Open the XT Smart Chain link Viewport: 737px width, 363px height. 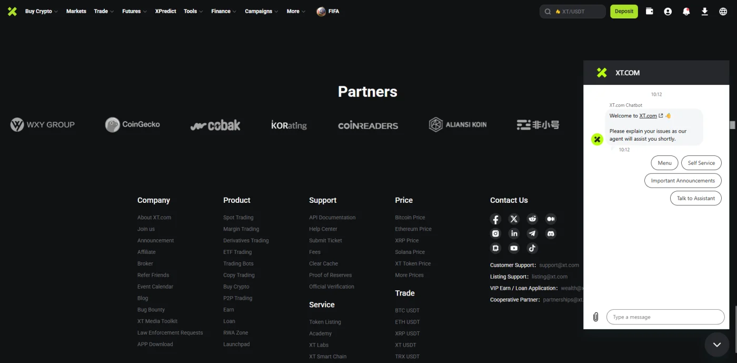click(x=328, y=357)
